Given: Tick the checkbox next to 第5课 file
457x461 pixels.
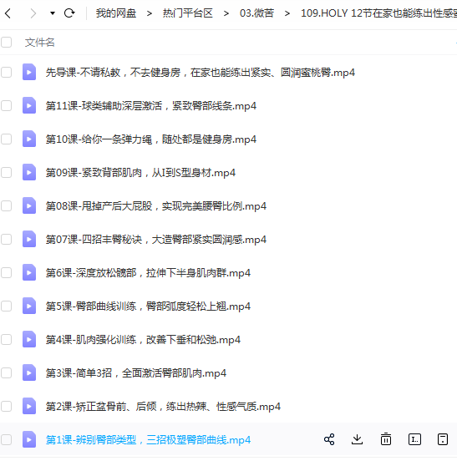Looking at the screenshot, I should pos(6,306).
